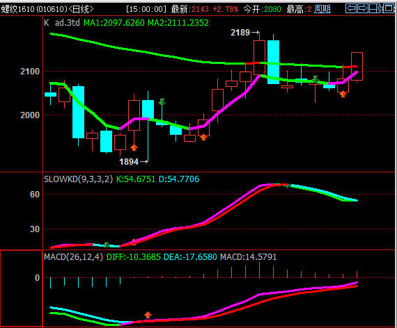
Task: Toggle the split-panel layout icon
Action: (375, 8)
